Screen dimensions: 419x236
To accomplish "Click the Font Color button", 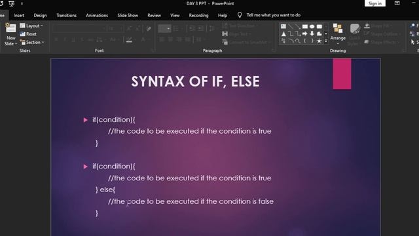I will [144, 39].
